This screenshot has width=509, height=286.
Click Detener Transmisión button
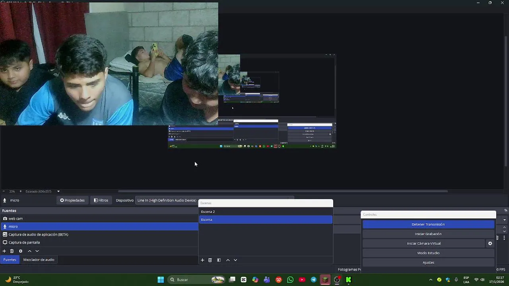428,224
